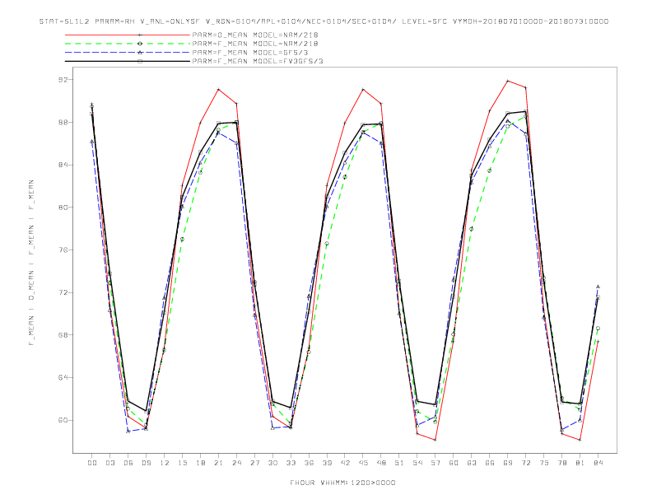Click x-axis forecast hour label 21
Image resolution: width=652 pixels, height=504 pixels.
click(218, 463)
